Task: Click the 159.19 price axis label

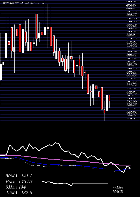Action: point(132,65)
